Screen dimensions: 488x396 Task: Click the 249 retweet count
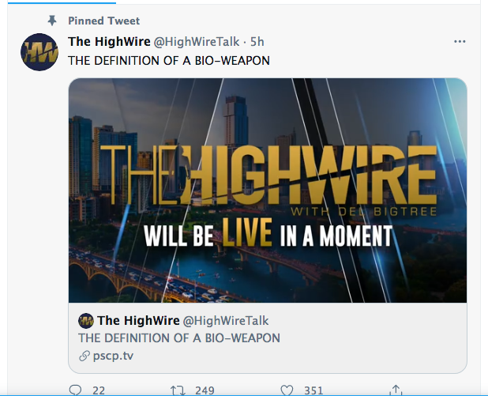(205, 390)
